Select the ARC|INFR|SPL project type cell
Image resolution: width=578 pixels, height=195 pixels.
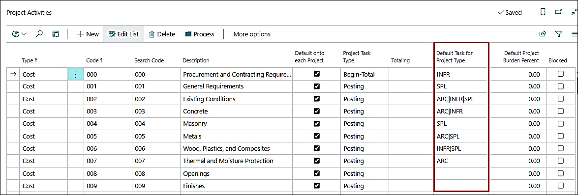click(461, 99)
